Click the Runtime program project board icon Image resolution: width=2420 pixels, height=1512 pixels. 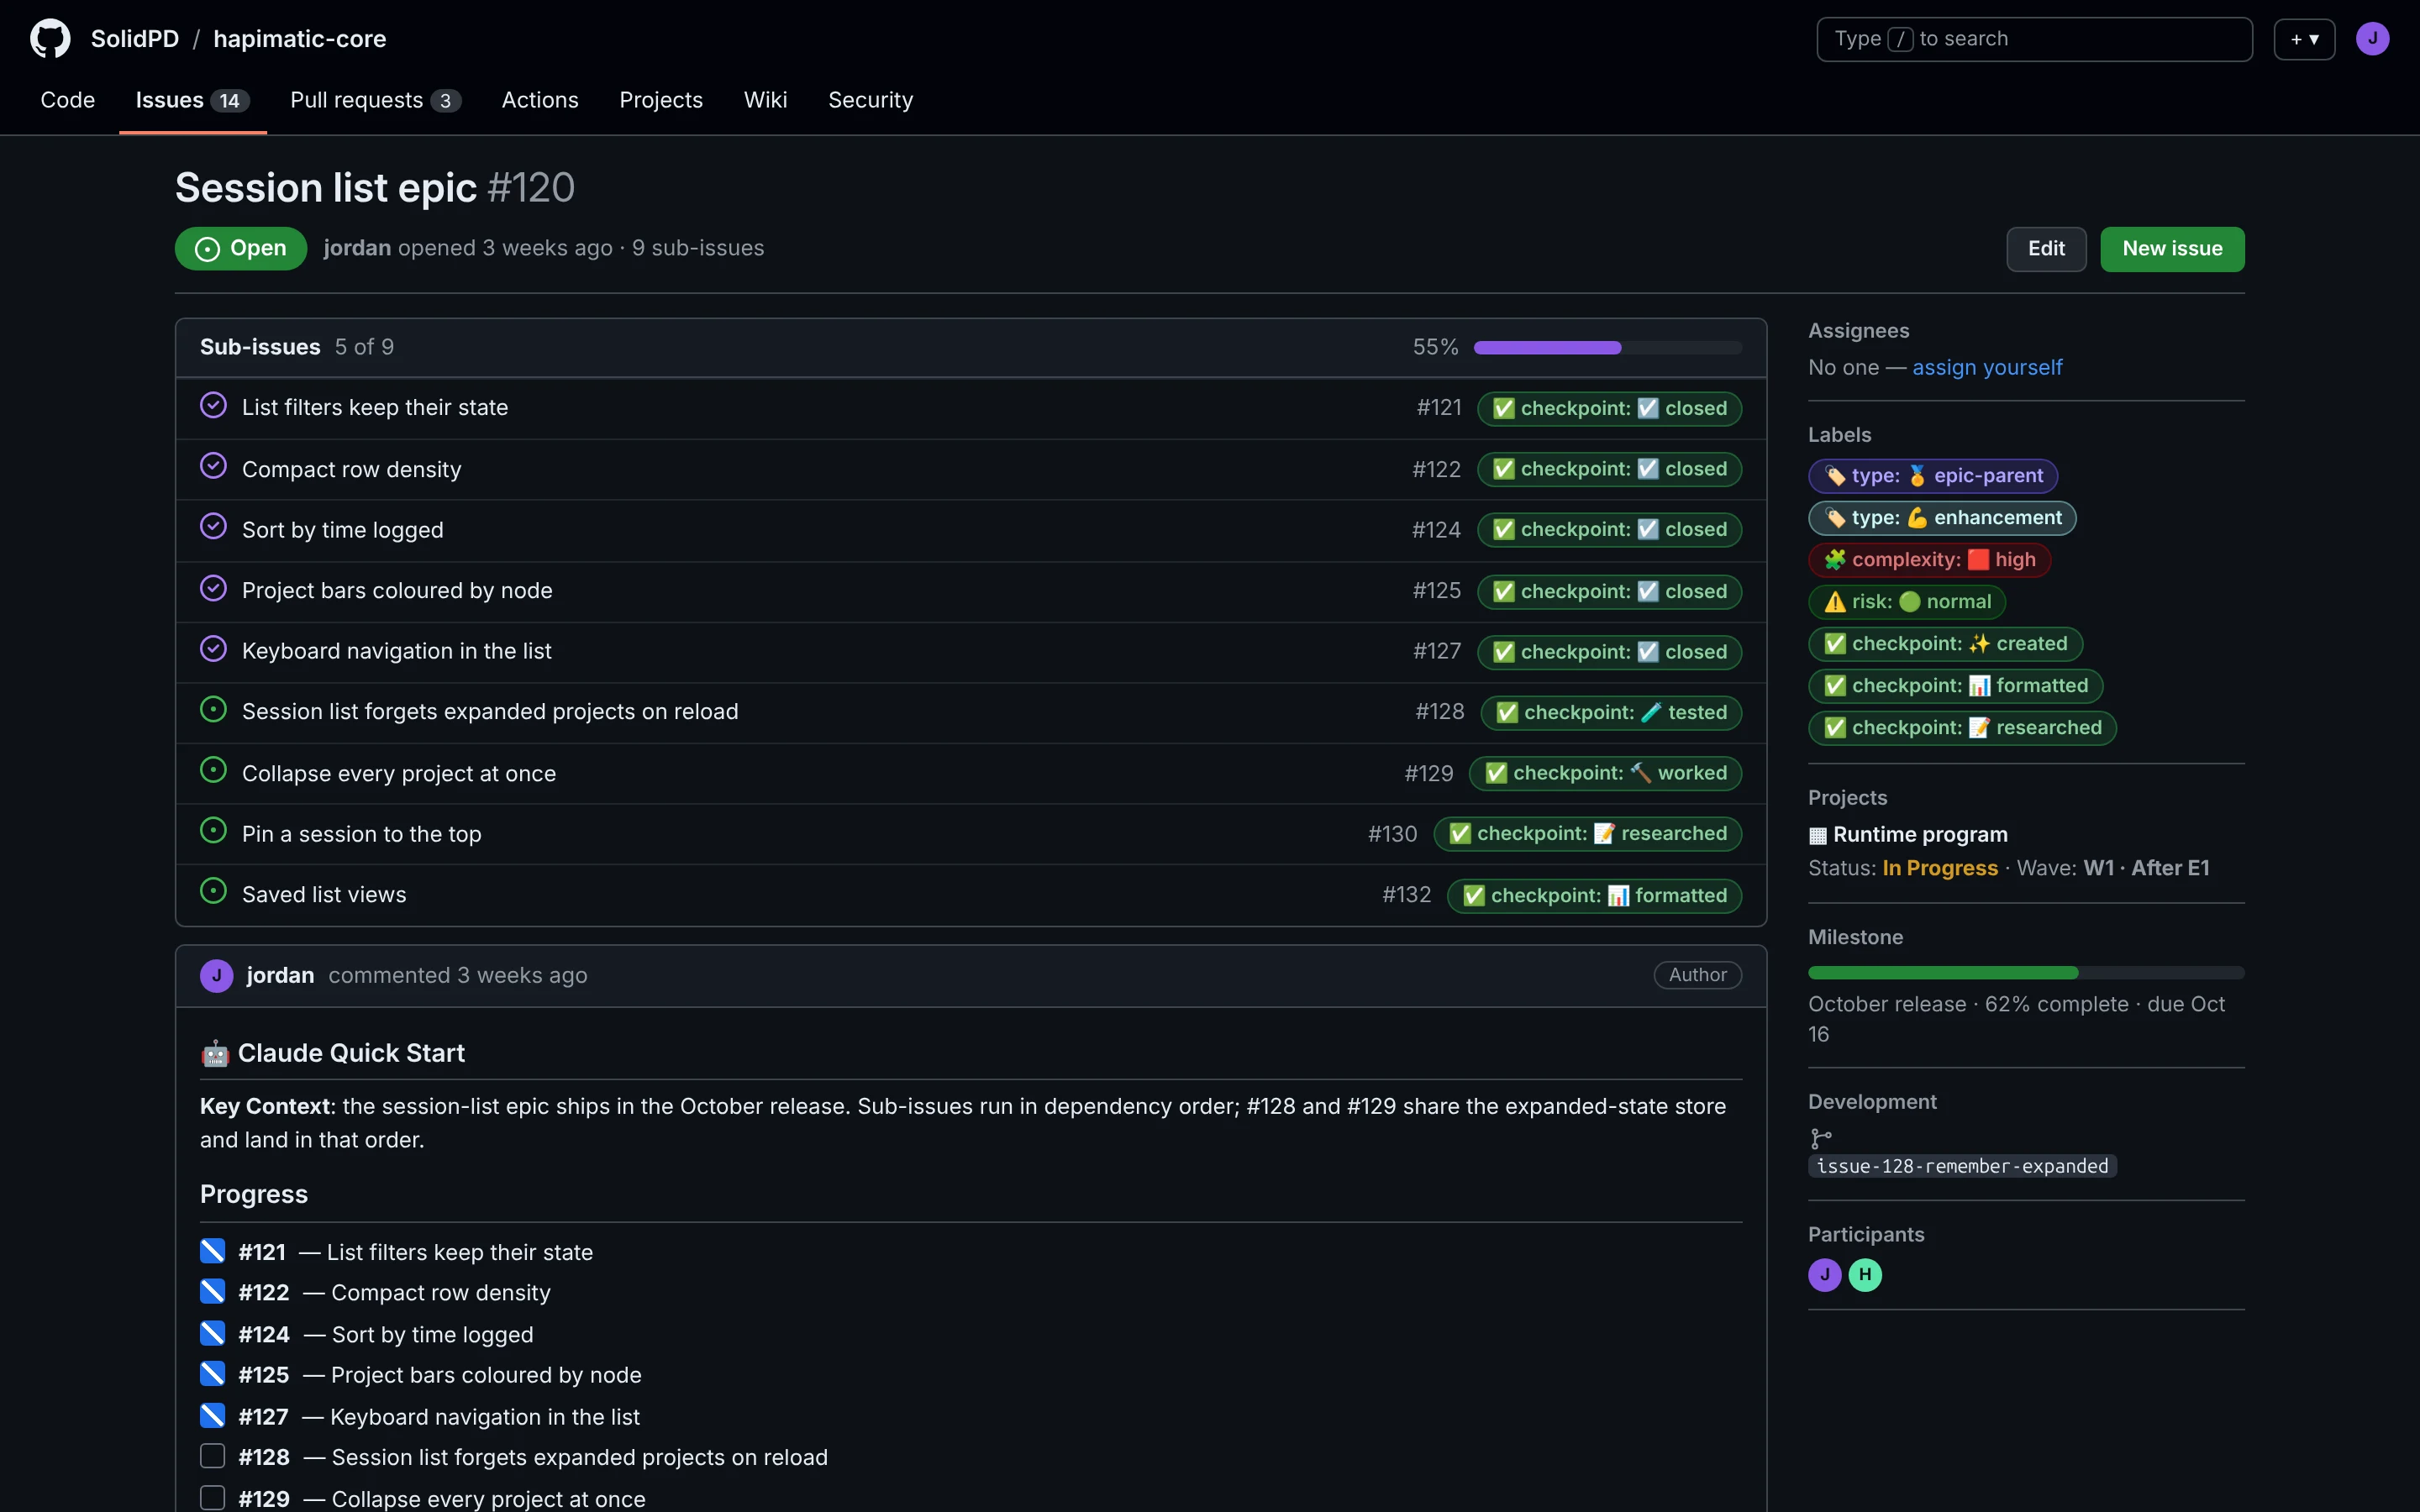click(x=1818, y=835)
